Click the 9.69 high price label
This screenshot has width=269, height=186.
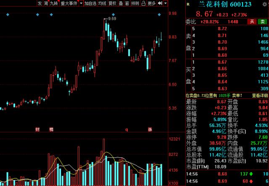coord(112,18)
